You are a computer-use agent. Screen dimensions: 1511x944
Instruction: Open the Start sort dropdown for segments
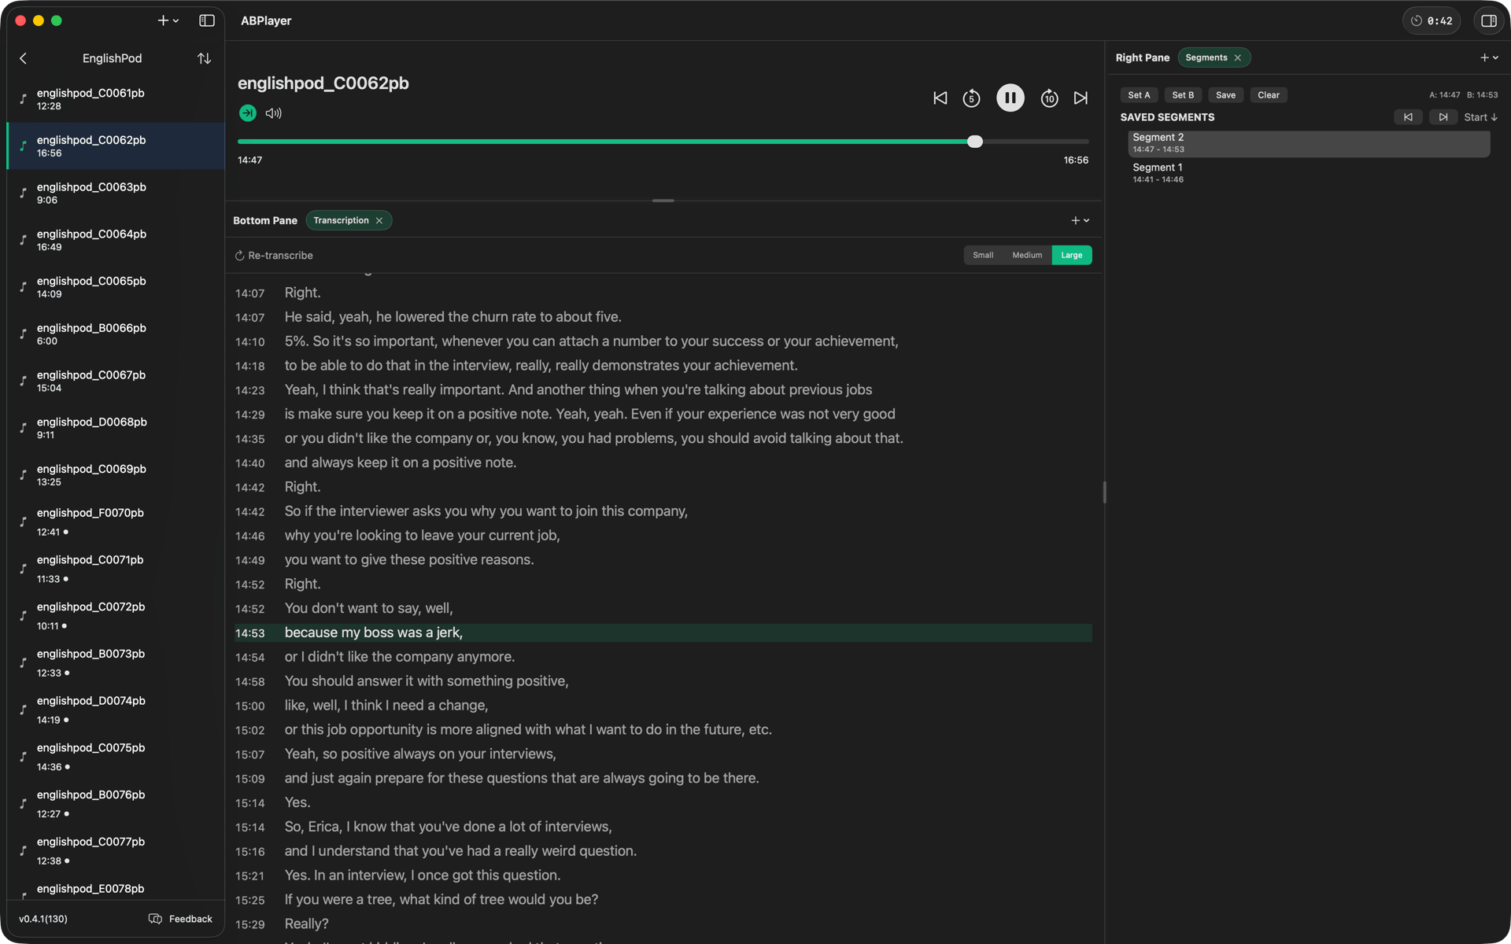point(1480,117)
